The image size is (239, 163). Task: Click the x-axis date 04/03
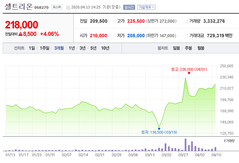pyautogui.click(x=200, y=155)
